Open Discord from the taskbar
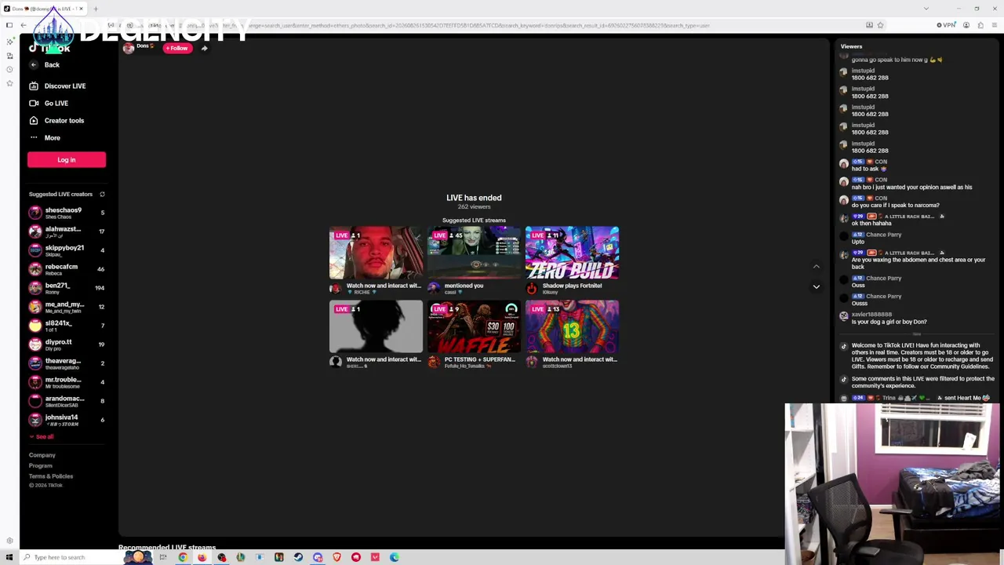The image size is (1004, 565). [318, 557]
